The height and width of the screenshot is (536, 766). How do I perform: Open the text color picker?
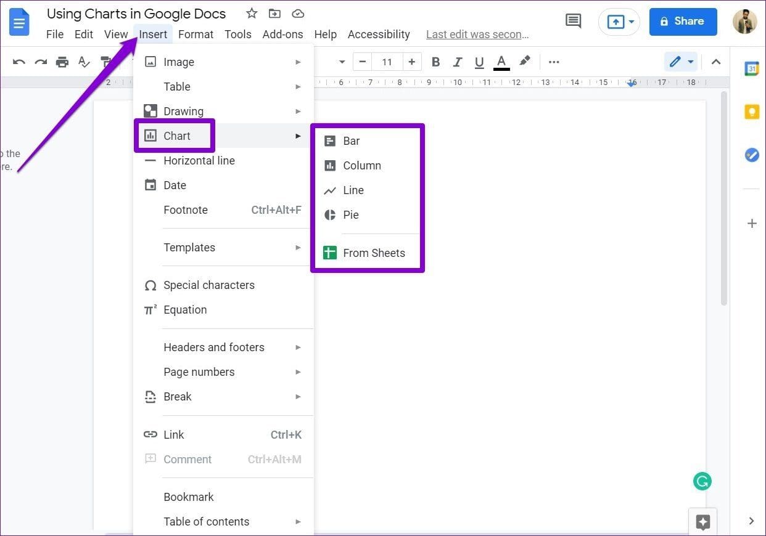[501, 62]
